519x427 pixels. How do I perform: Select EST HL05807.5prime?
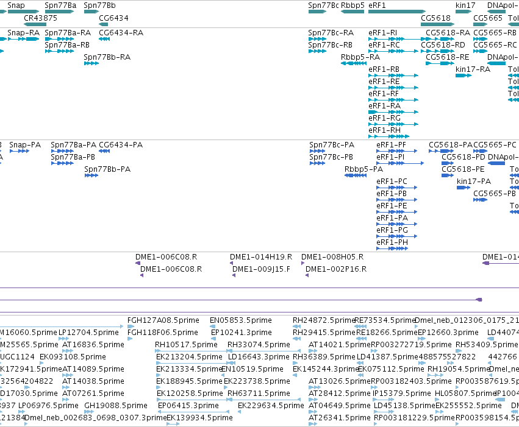(438, 400)
